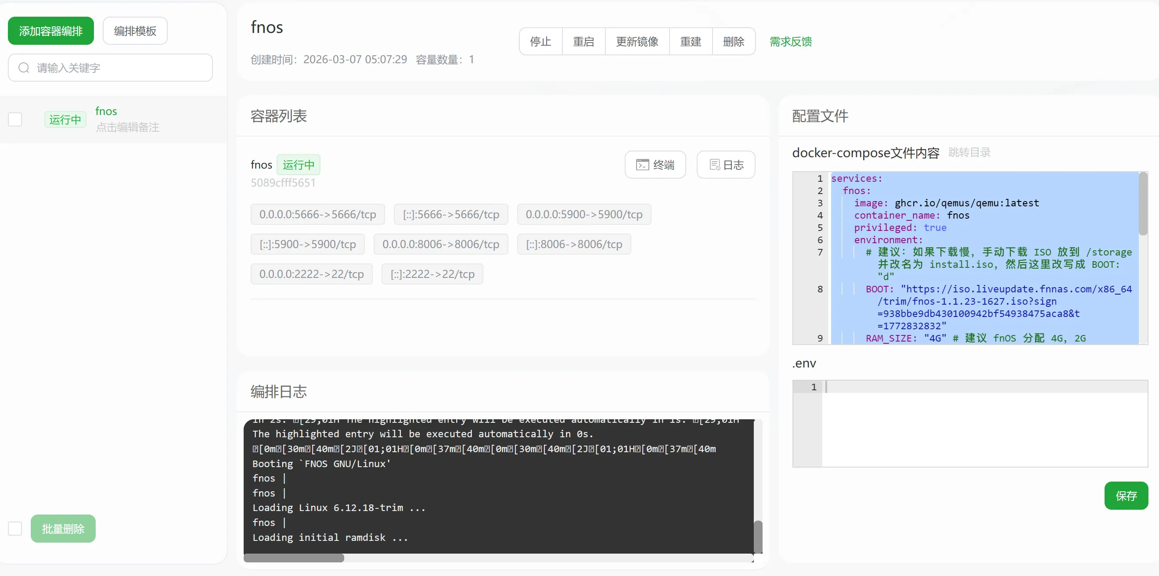This screenshot has height=576, width=1159.
Task: Click the 跳转目录 link
Action: click(x=969, y=152)
